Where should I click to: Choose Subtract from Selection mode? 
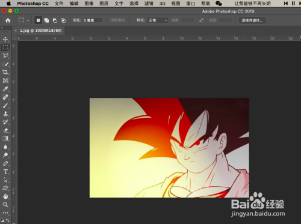[55, 20]
